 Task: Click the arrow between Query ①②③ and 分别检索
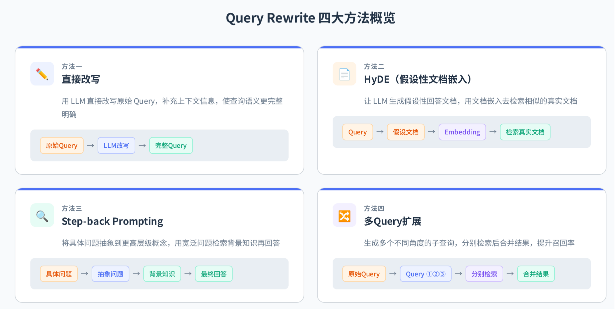(x=459, y=273)
